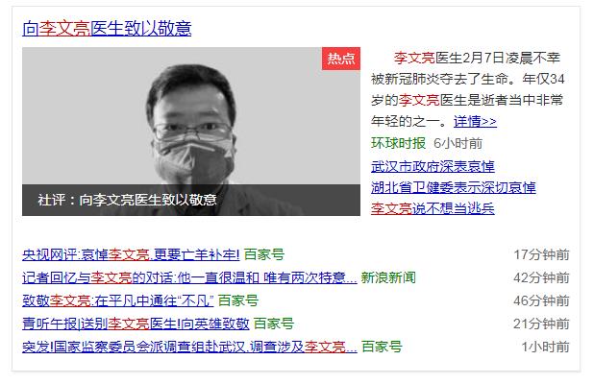Click 百家号 label beside 致敬李文亮 article

coord(238,300)
